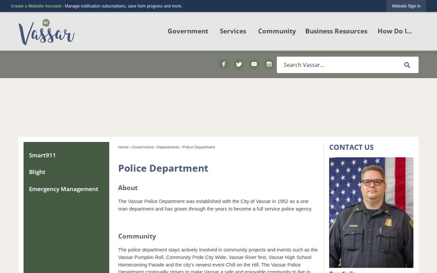Click the Home breadcrumb
This screenshot has width=437, height=273.
123,147
